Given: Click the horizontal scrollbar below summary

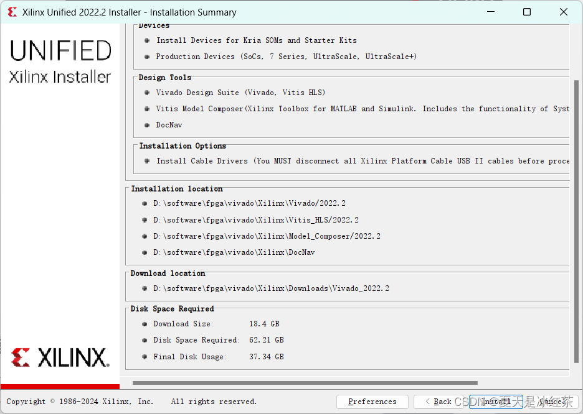Looking at the screenshot, I should (305, 383).
